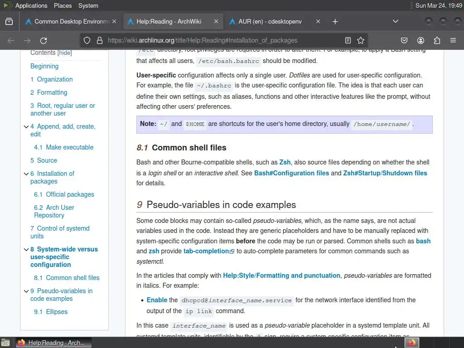
Task: Open the System menu
Action: (x=88, y=5)
